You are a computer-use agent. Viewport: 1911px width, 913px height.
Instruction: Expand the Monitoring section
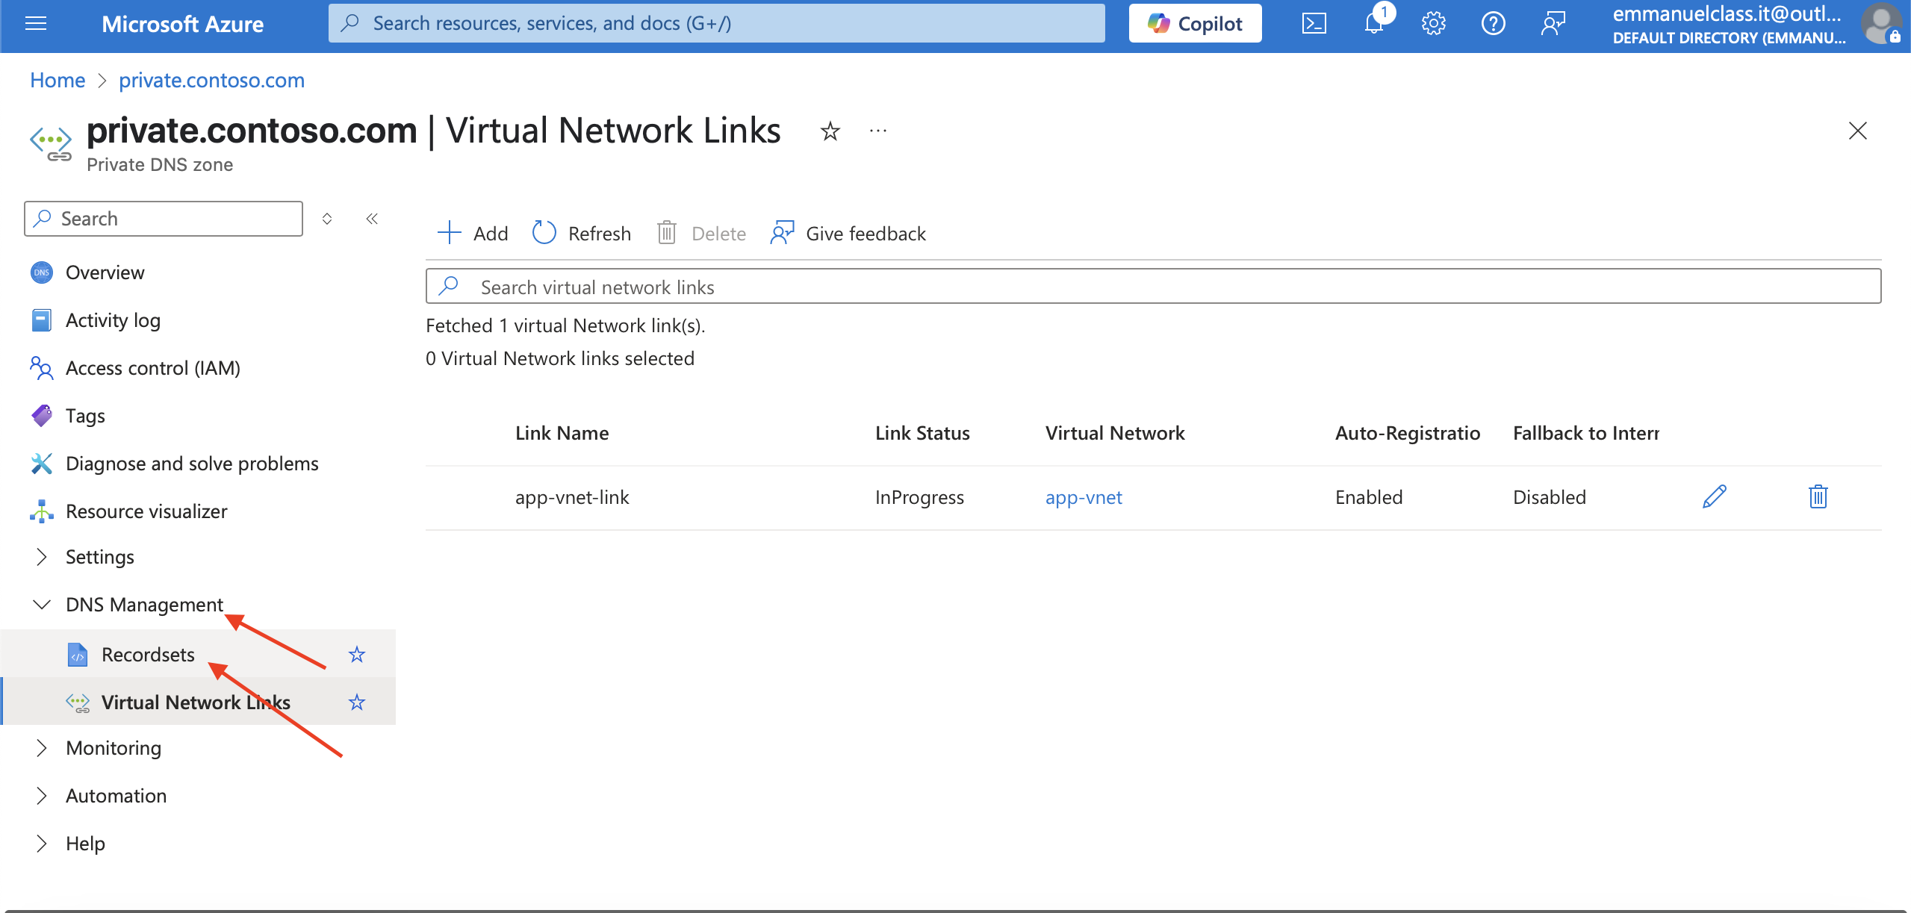tap(42, 748)
